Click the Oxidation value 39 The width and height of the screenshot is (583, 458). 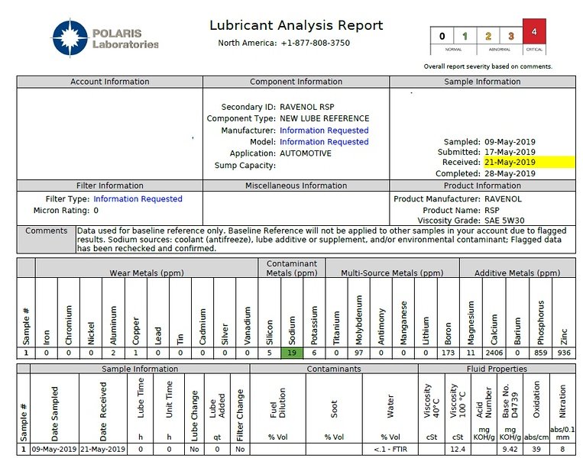click(536, 449)
